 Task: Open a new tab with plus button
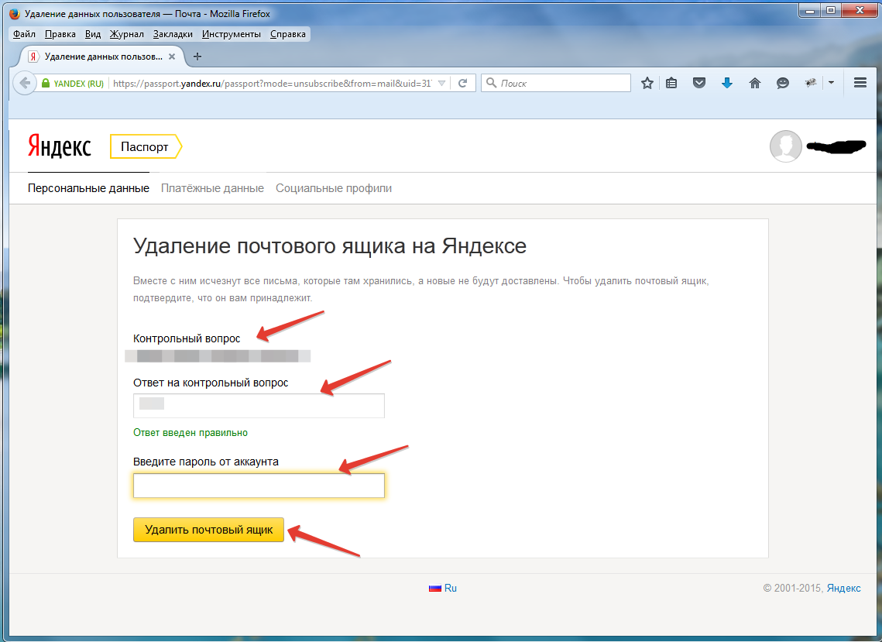[x=197, y=57]
